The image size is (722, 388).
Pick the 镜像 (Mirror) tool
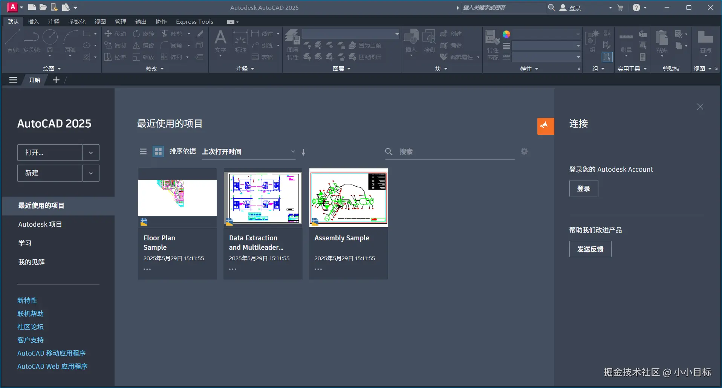click(144, 46)
